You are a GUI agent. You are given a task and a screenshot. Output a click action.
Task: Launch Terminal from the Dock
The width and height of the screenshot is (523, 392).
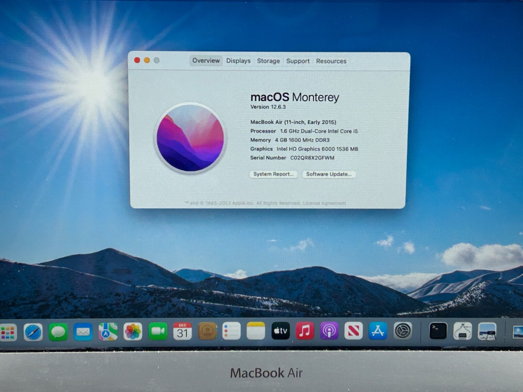438,331
